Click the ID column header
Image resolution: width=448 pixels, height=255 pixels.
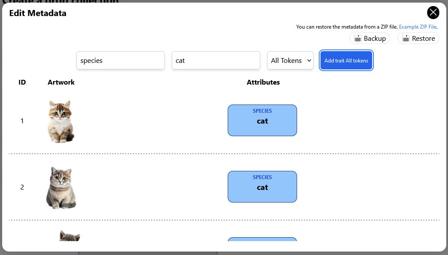point(22,82)
